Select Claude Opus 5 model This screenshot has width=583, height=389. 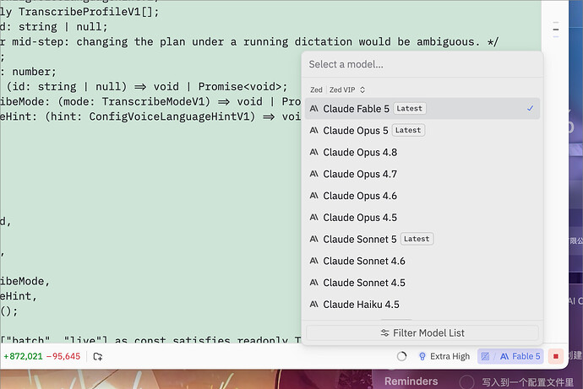(422, 130)
